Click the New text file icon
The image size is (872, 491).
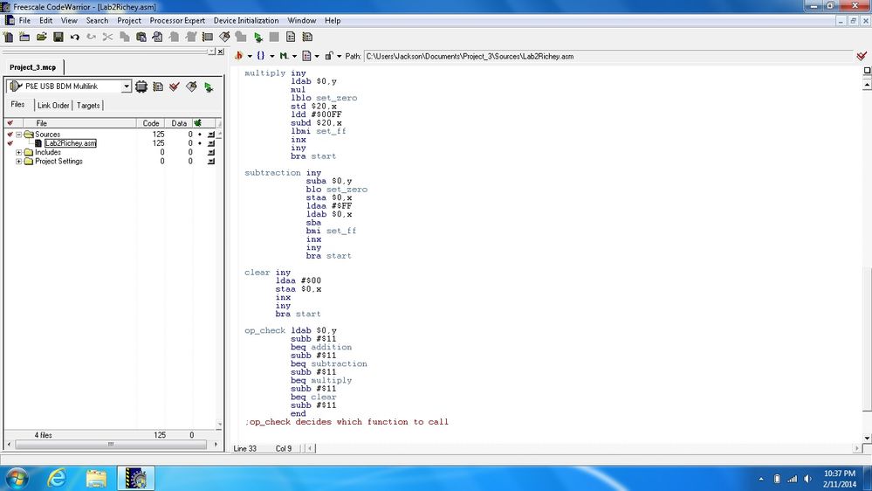[x=8, y=38]
